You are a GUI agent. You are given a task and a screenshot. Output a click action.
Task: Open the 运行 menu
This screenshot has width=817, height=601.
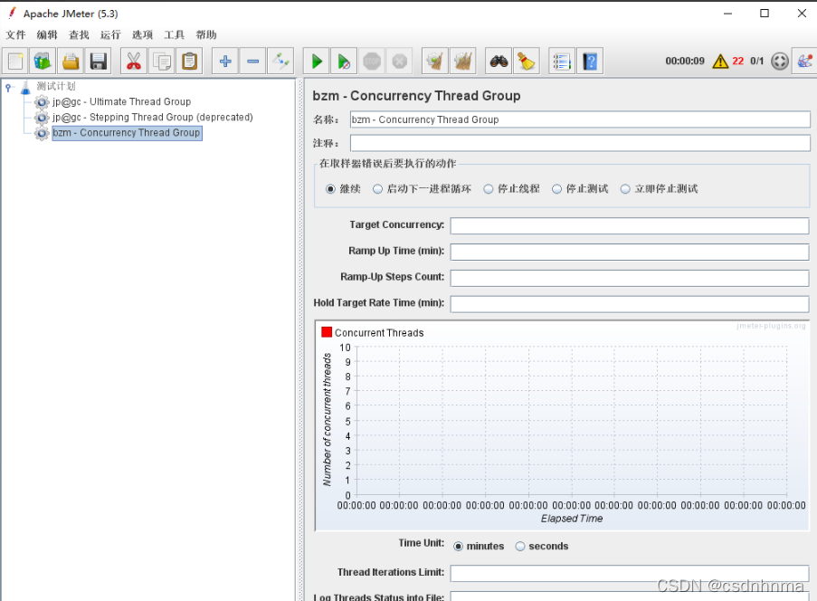coord(110,35)
